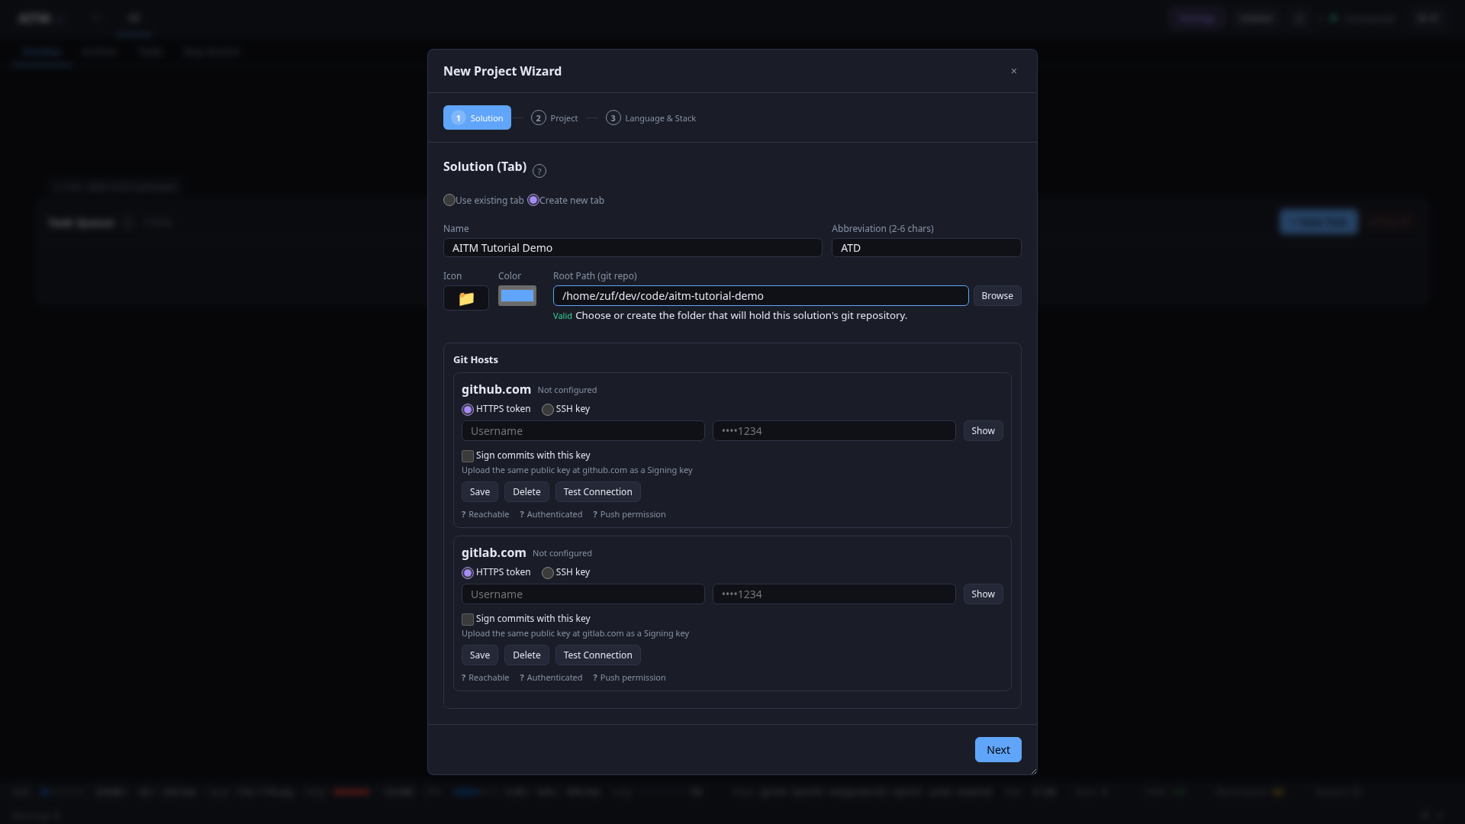Save gitlab.com credentials

click(x=480, y=655)
